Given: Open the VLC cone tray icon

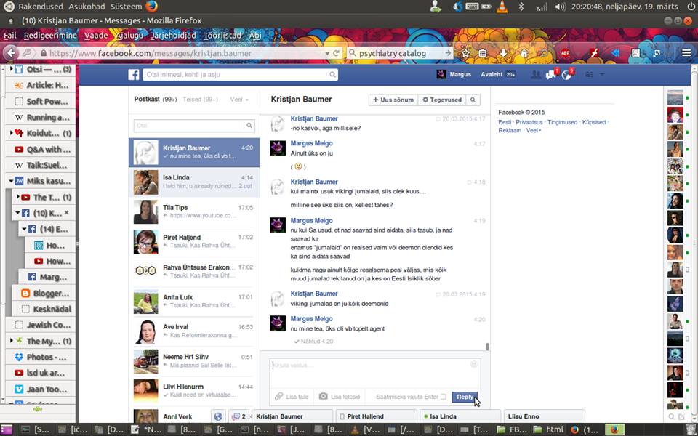Looking at the screenshot, I should 502,7.
